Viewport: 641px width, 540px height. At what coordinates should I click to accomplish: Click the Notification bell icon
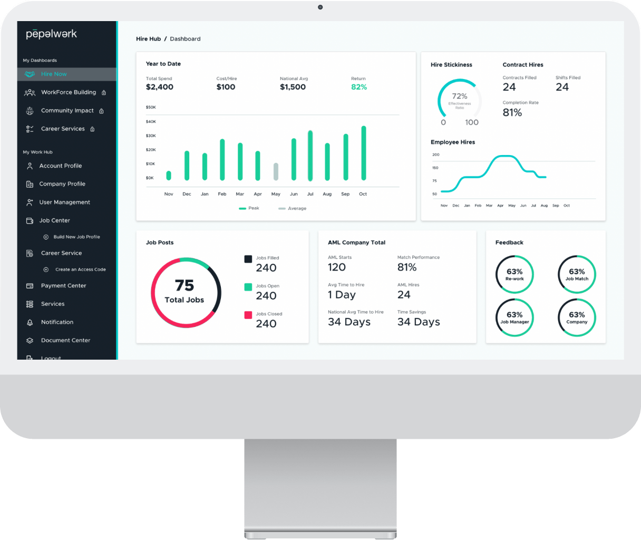point(30,322)
